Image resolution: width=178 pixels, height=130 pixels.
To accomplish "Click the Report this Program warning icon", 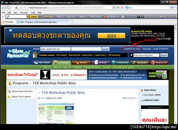I will pyautogui.click(x=9, y=97).
